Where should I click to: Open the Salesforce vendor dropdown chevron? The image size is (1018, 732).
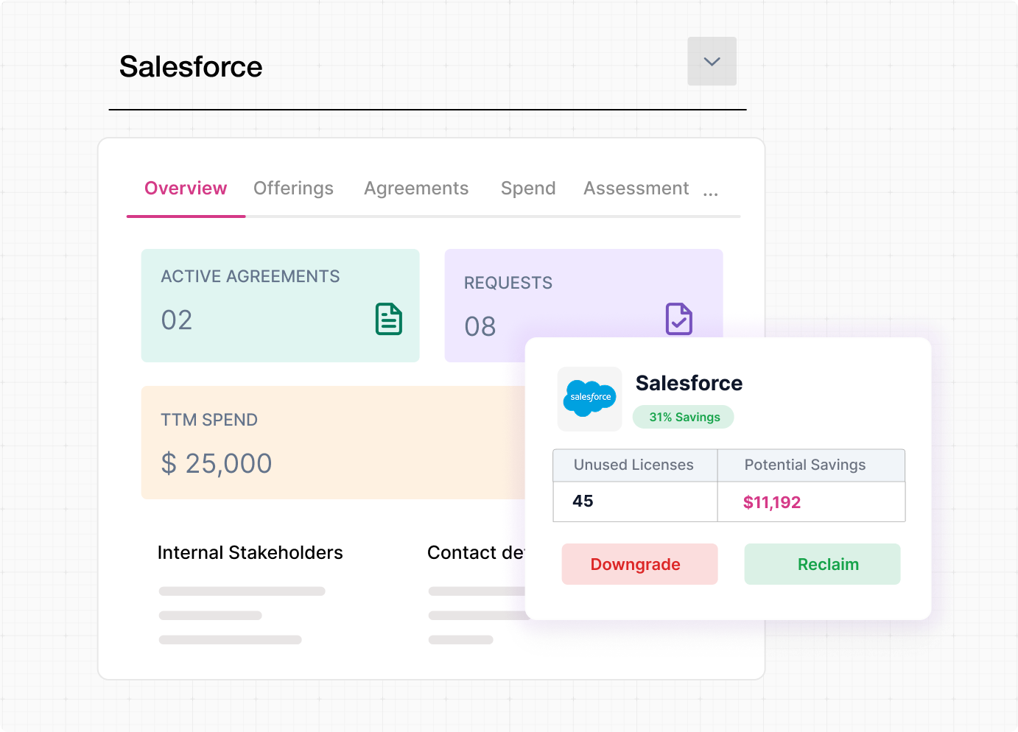pos(712,61)
